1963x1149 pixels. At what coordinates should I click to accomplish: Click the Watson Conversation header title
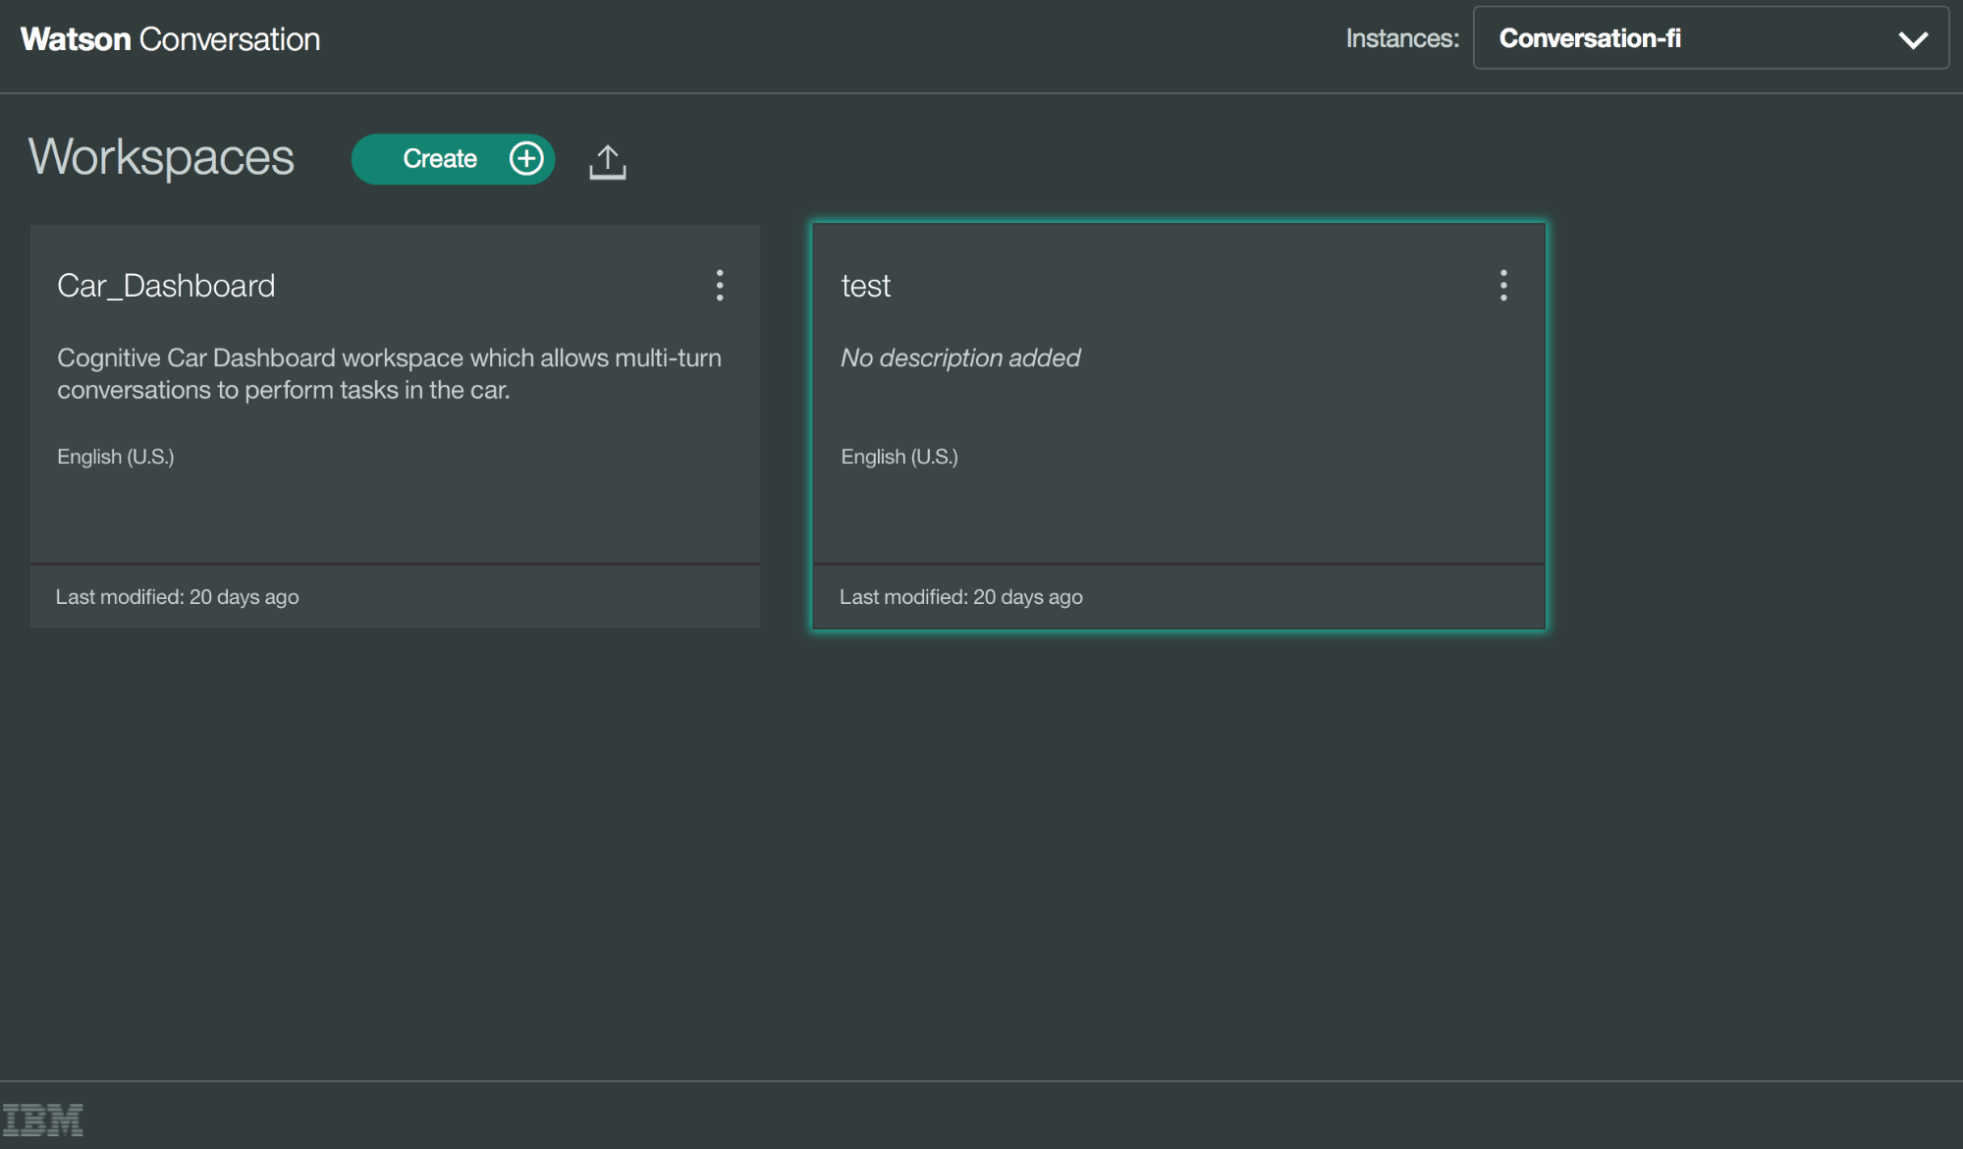pos(170,39)
